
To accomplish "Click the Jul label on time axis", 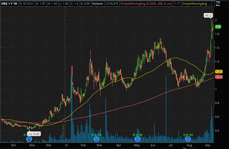I will point(170,145).
